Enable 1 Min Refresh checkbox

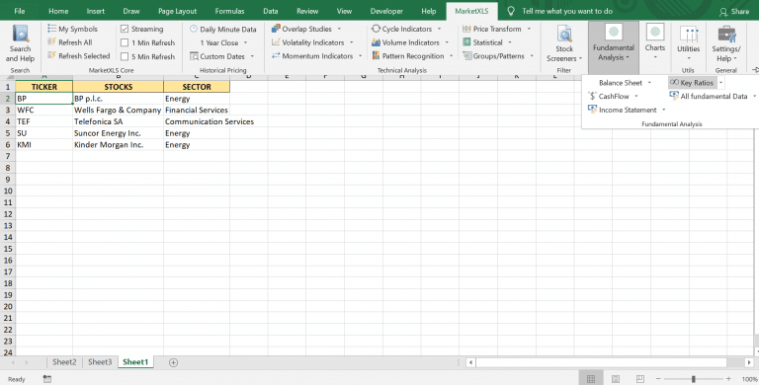point(125,42)
